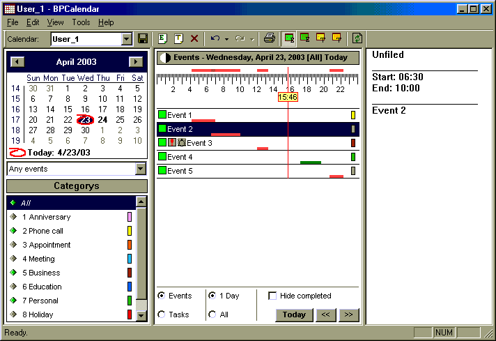Switch to the green dotted all-events view icon
This screenshot has height=341, width=496.
tap(304, 38)
